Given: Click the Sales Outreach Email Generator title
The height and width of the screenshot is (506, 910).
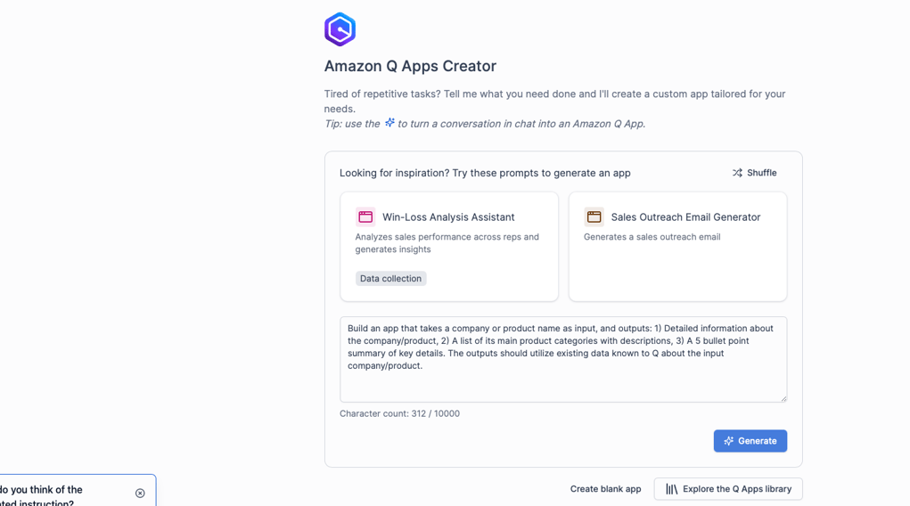Looking at the screenshot, I should click(685, 217).
